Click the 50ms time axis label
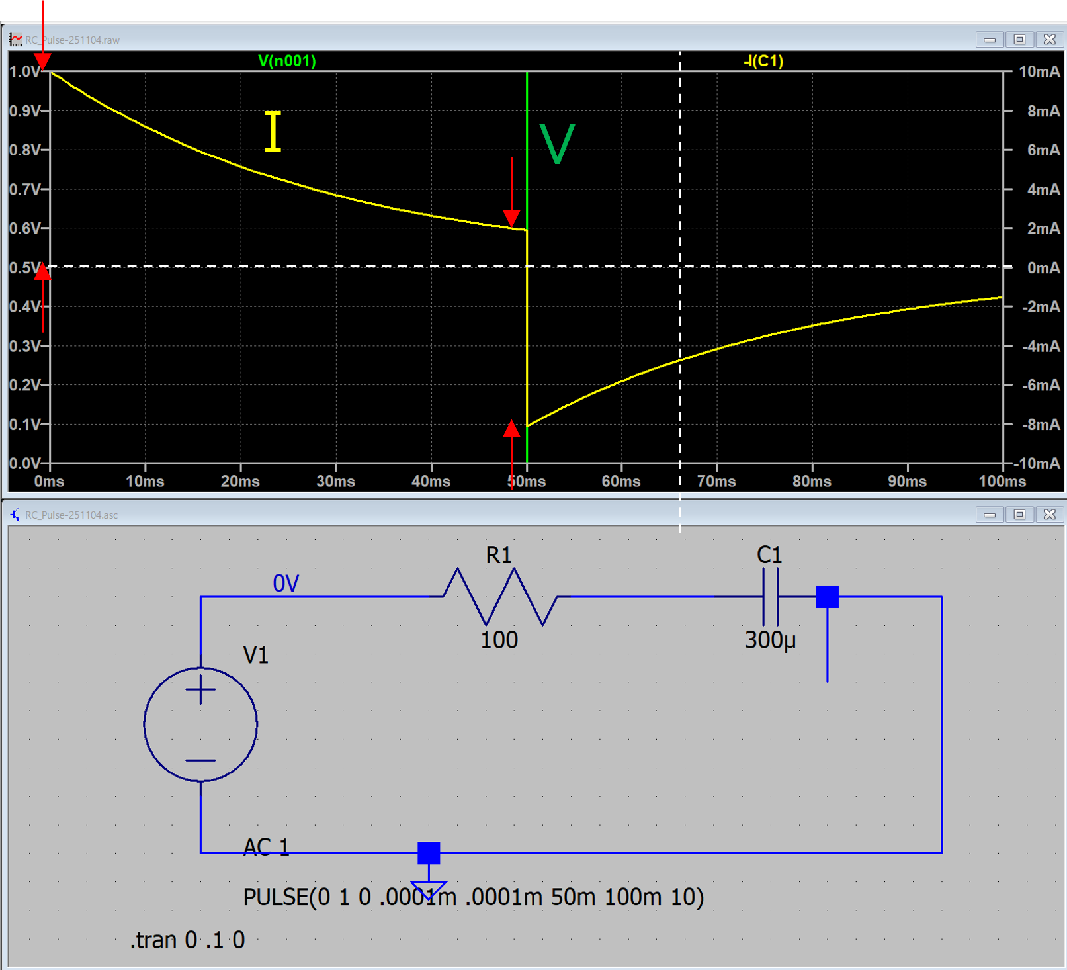This screenshot has height=970, width=1067. coord(527,482)
